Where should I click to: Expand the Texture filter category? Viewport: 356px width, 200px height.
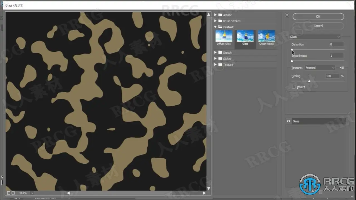pyautogui.click(x=215, y=65)
